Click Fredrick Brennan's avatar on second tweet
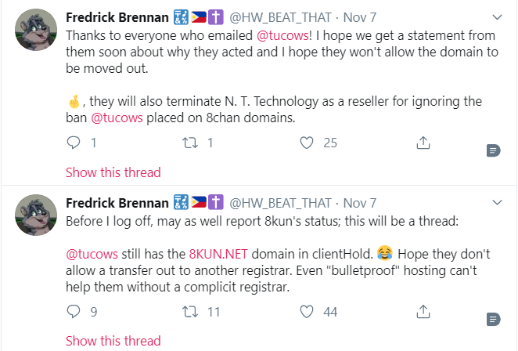Screen dimensions: 518x351 click(x=34, y=219)
